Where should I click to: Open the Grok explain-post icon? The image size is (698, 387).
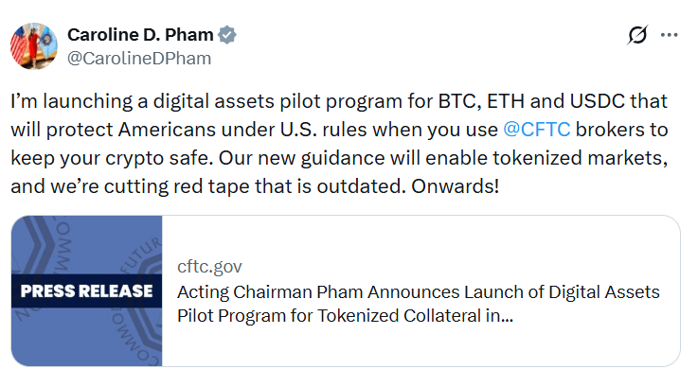pos(637,35)
